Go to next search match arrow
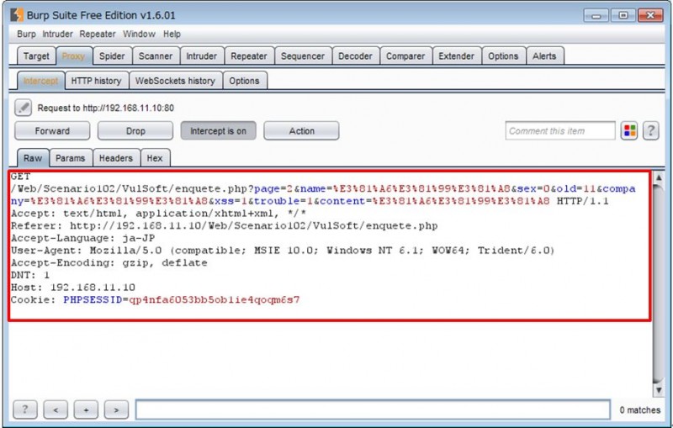The width and height of the screenshot is (673, 428). (116, 410)
